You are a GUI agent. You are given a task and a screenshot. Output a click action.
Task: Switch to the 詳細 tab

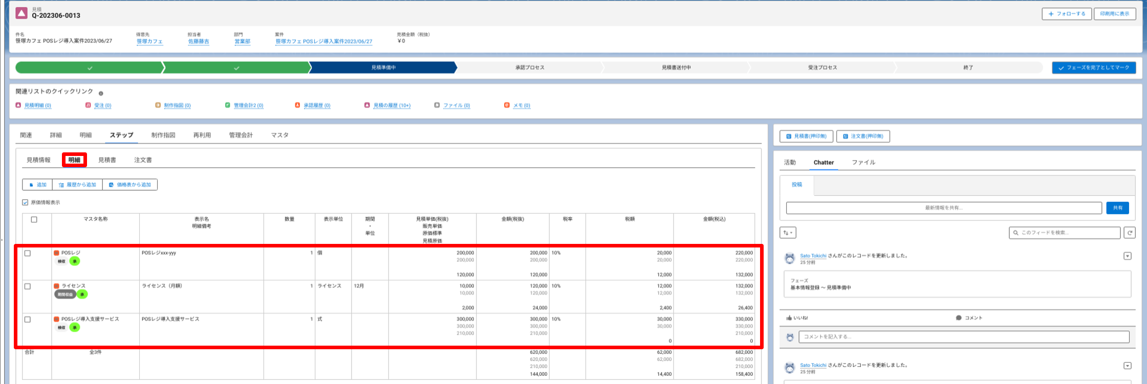[x=56, y=135]
